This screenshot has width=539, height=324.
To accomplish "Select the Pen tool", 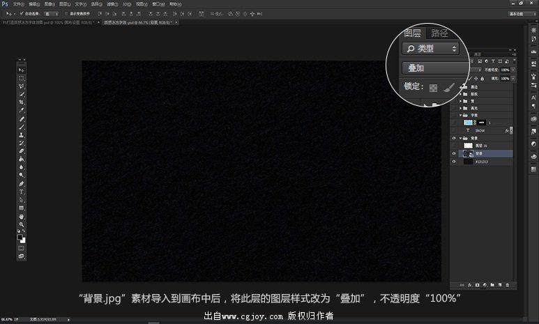I will tap(22, 184).
